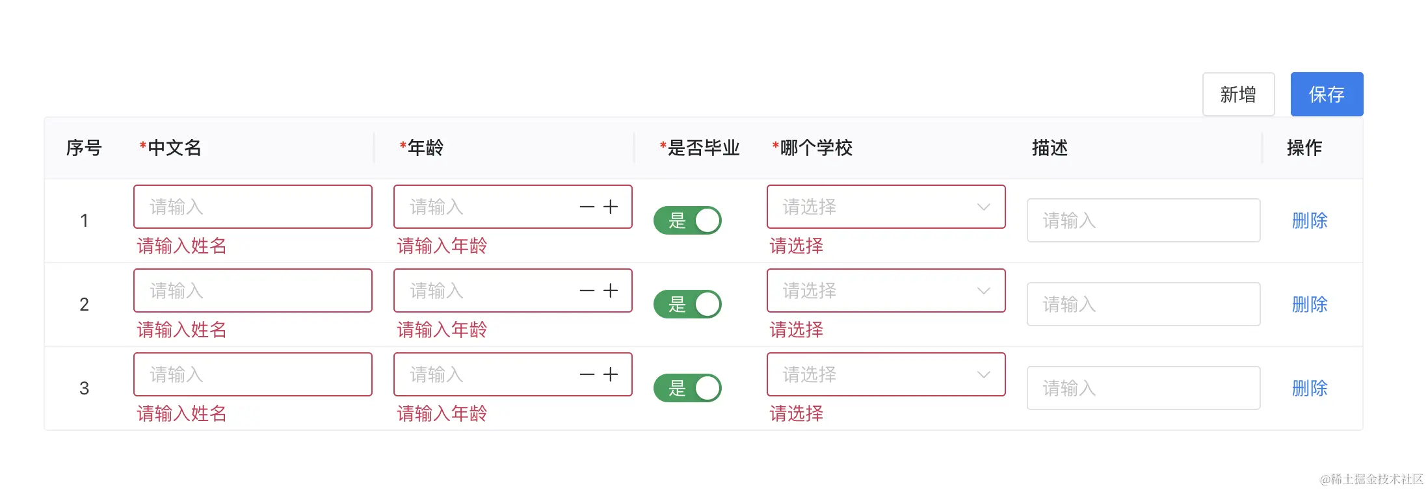Click the minus icon in row 1 age field

(587, 207)
